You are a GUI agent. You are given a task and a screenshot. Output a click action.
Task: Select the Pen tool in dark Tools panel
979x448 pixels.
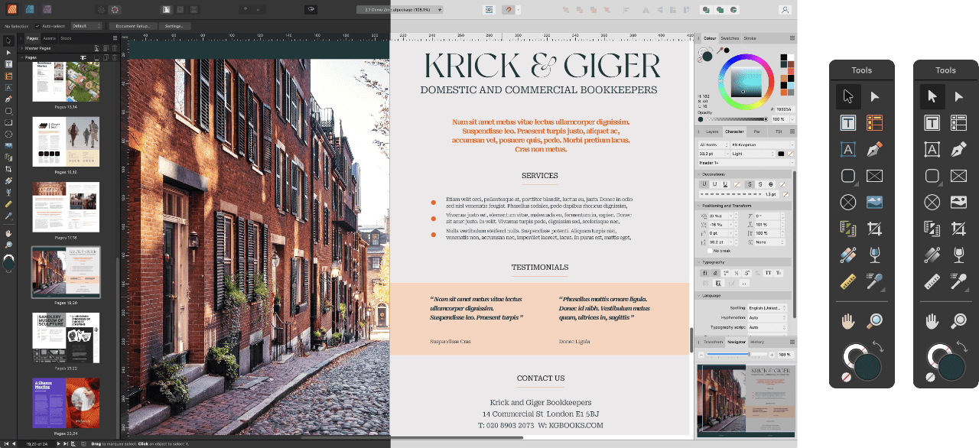pyautogui.click(x=958, y=150)
